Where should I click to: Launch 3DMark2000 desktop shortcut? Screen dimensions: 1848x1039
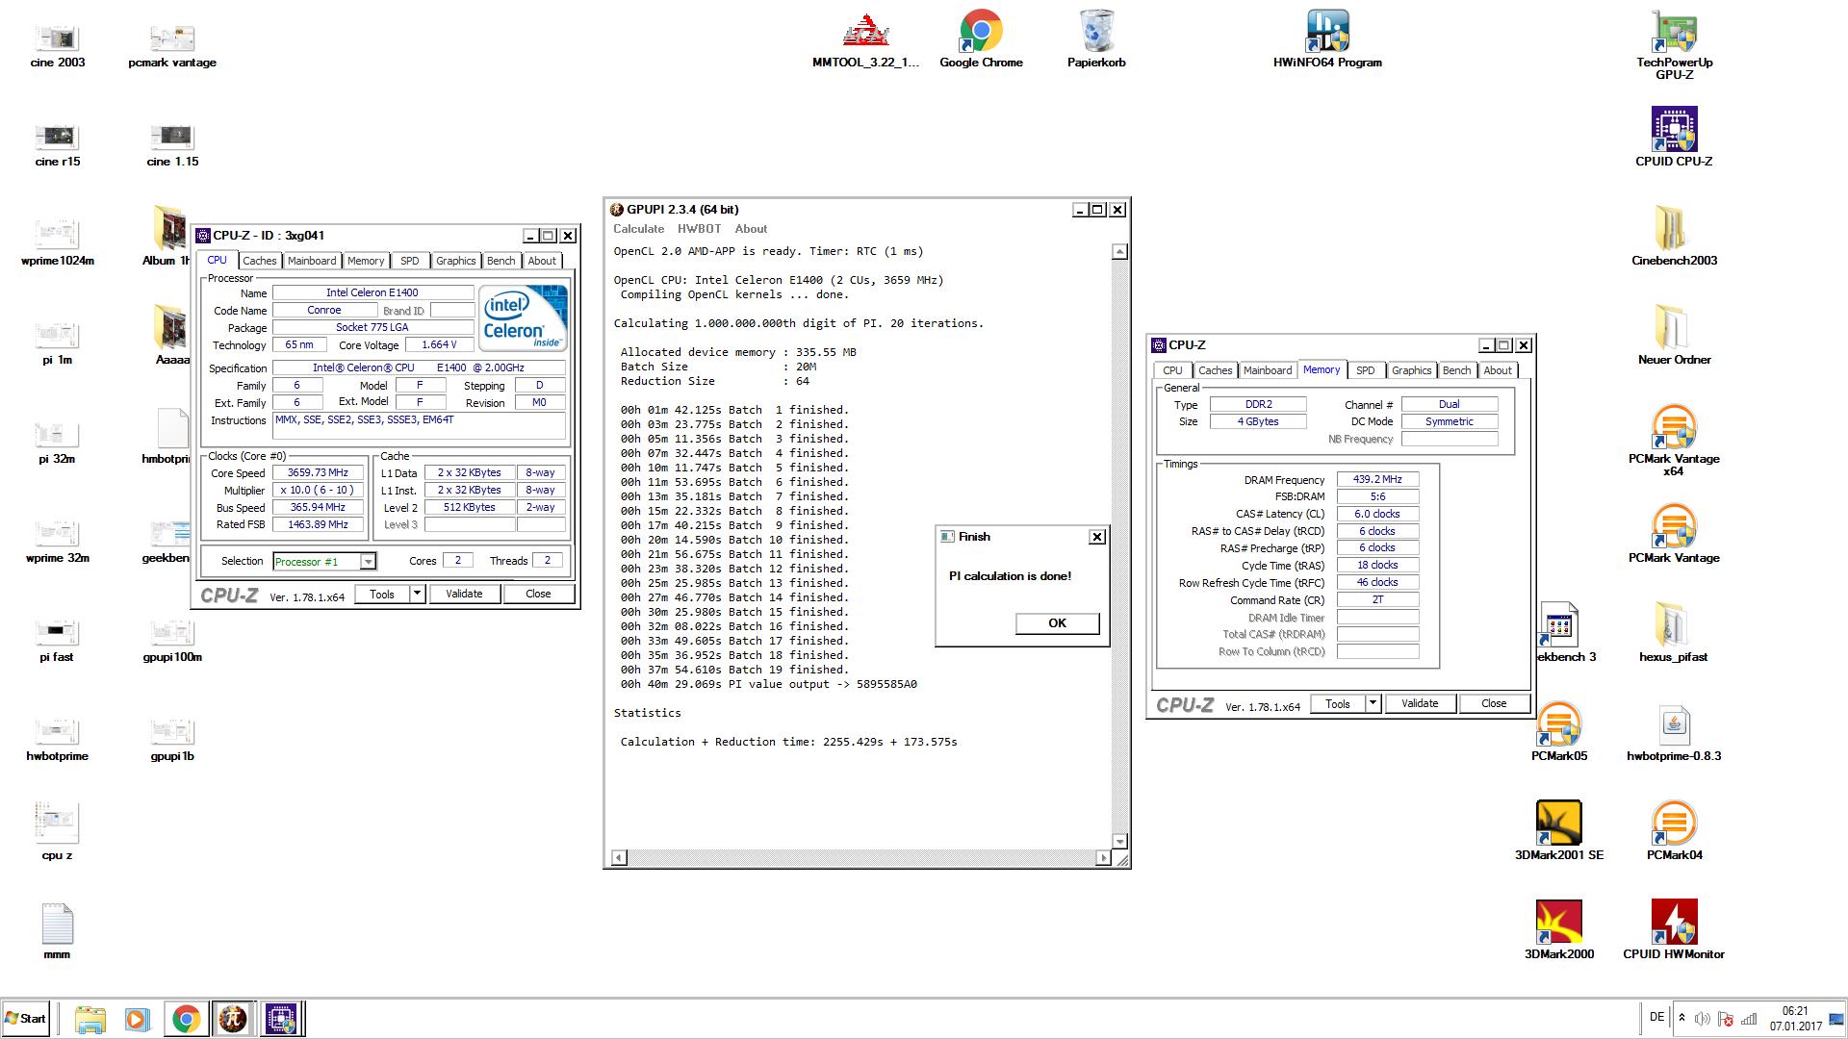click(x=1558, y=929)
